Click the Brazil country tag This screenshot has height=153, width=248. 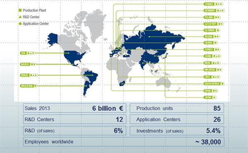[29, 75]
